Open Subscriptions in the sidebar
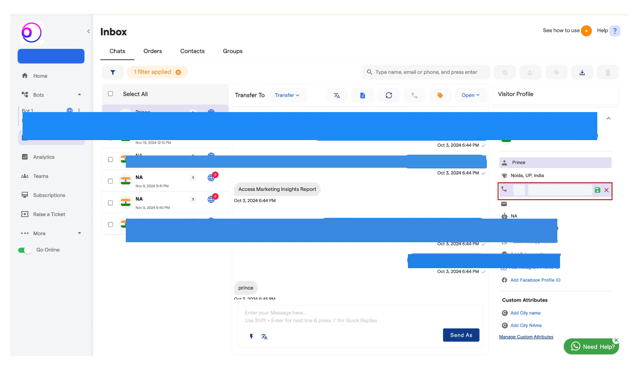 [x=49, y=195]
